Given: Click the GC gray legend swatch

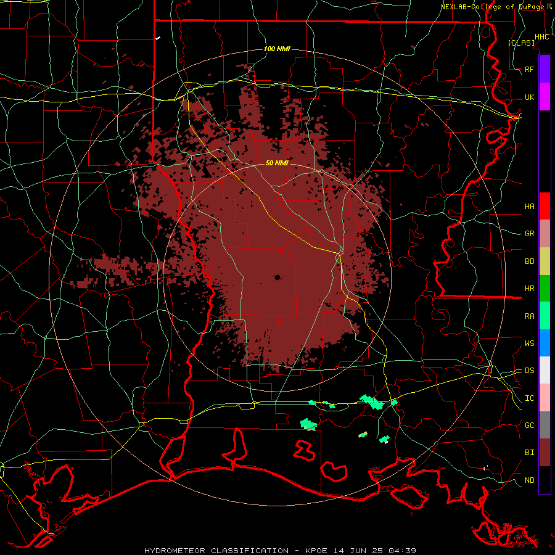Looking at the screenshot, I should [545, 425].
